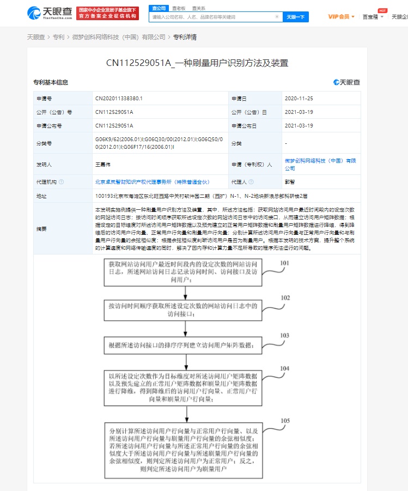Click inventor name 王嘉伟
Image resolution: width=408 pixels, height=491 pixels.
click(x=103, y=165)
